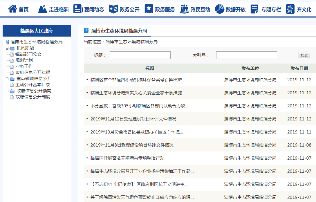Click the pie chart icon for 数据开放

coord(219,9)
